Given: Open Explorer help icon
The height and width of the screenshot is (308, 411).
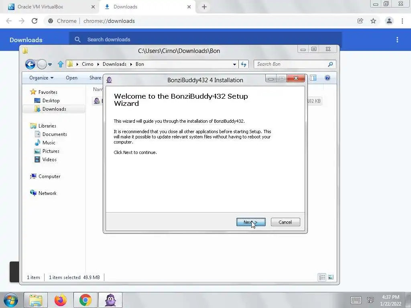Looking at the screenshot, I should (x=328, y=78).
